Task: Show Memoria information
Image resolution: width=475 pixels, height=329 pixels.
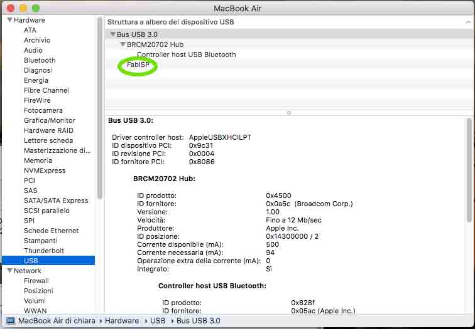Action: 38,160
